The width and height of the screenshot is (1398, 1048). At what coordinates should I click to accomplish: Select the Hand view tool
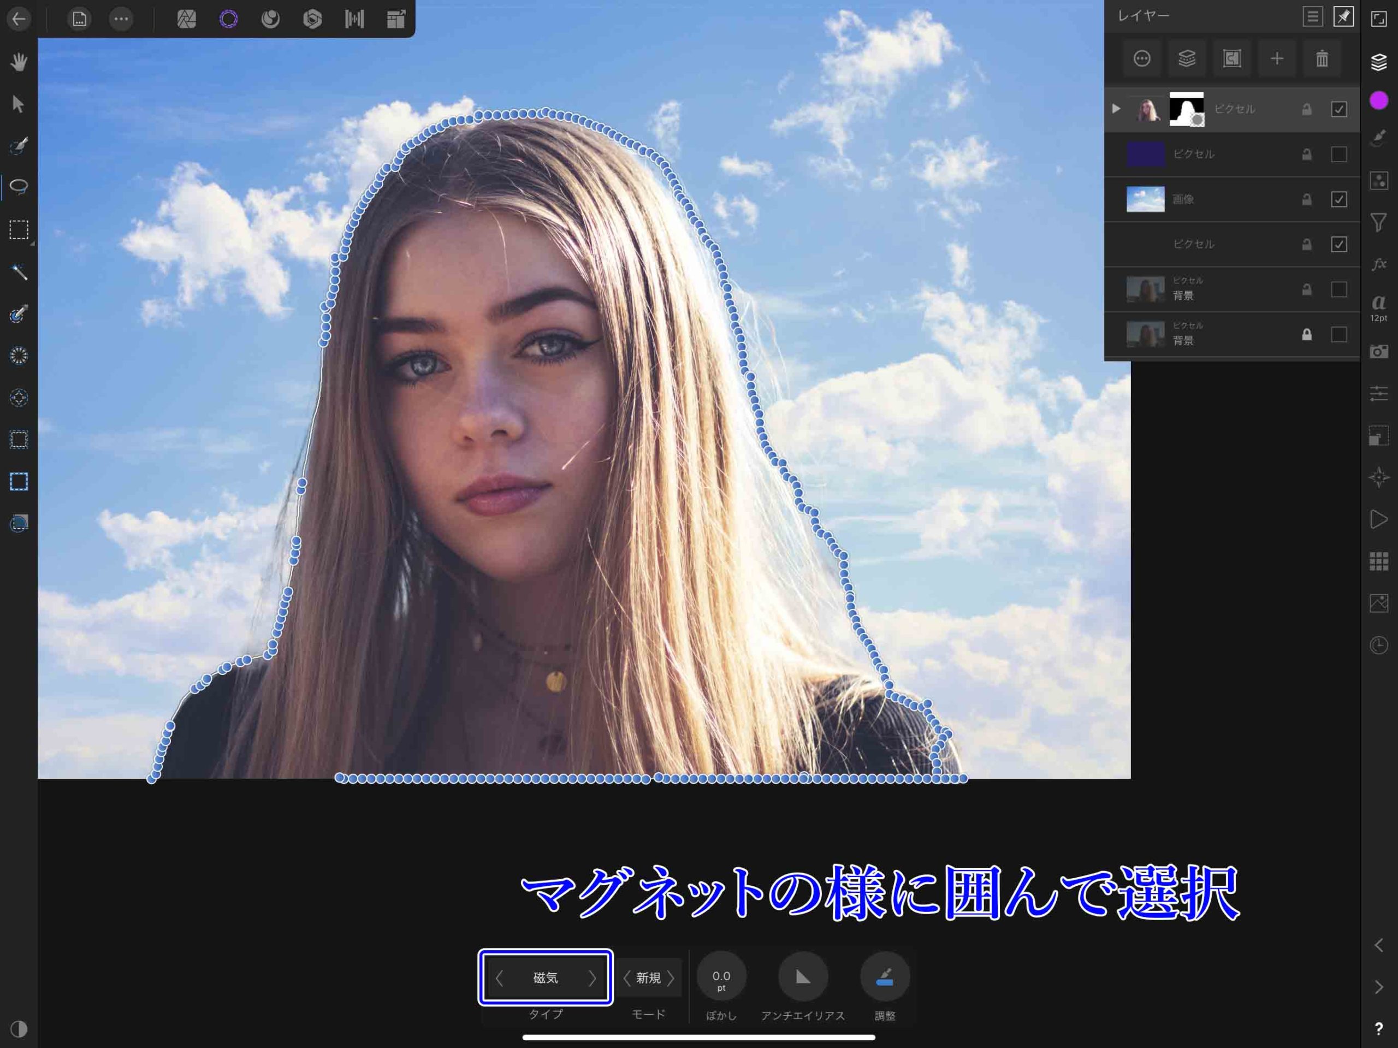click(20, 62)
